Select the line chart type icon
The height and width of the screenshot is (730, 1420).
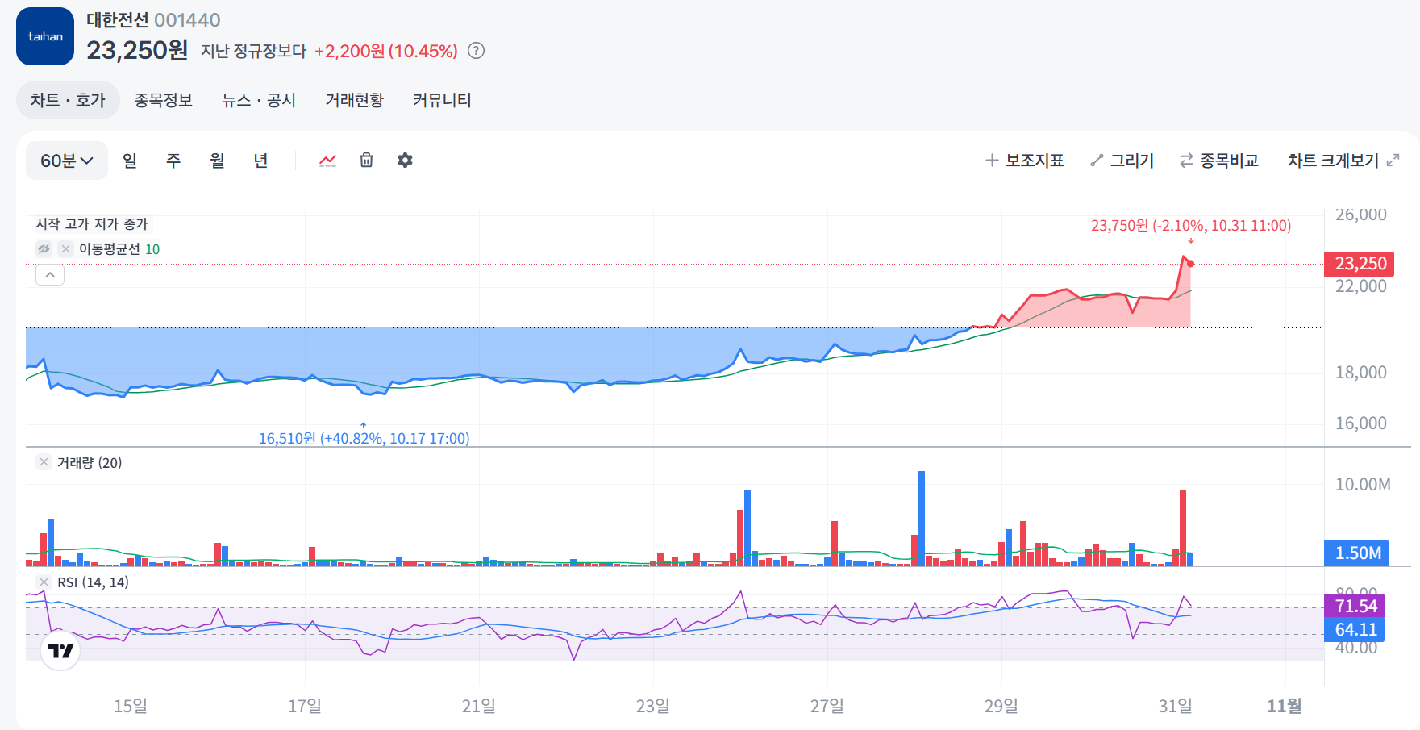point(327,161)
